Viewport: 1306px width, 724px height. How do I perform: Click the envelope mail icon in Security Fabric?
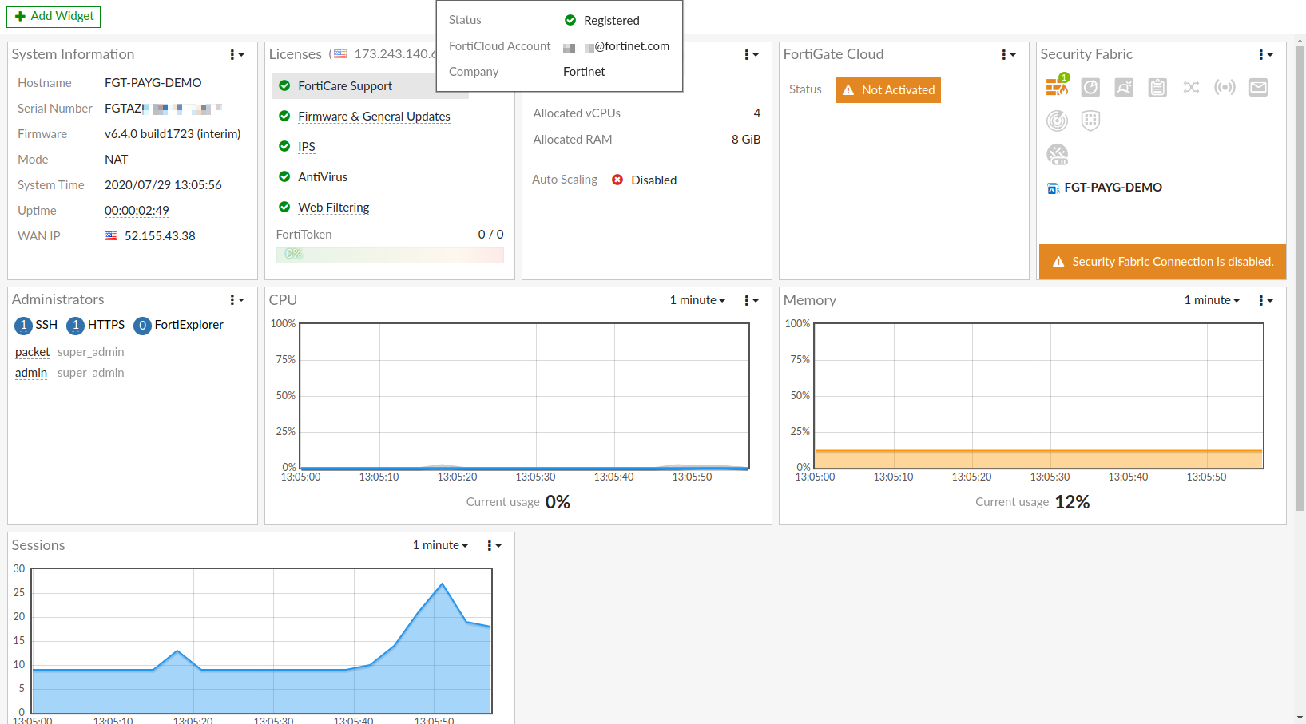[x=1258, y=87]
